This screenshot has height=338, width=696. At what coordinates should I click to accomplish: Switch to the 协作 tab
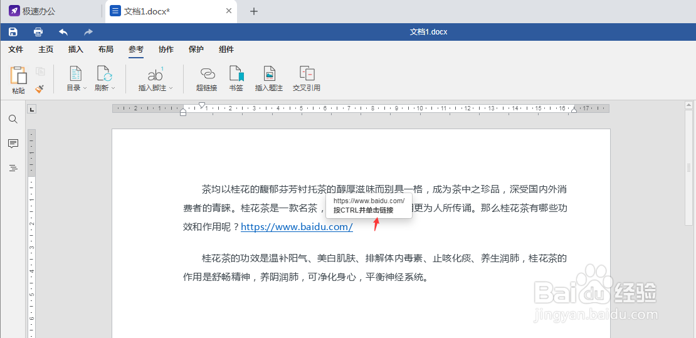166,50
